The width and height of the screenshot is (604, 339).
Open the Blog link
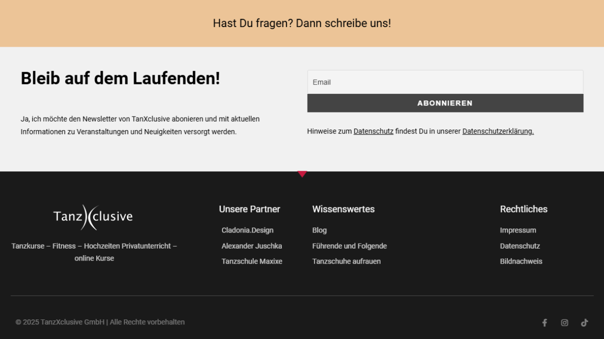(x=319, y=231)
